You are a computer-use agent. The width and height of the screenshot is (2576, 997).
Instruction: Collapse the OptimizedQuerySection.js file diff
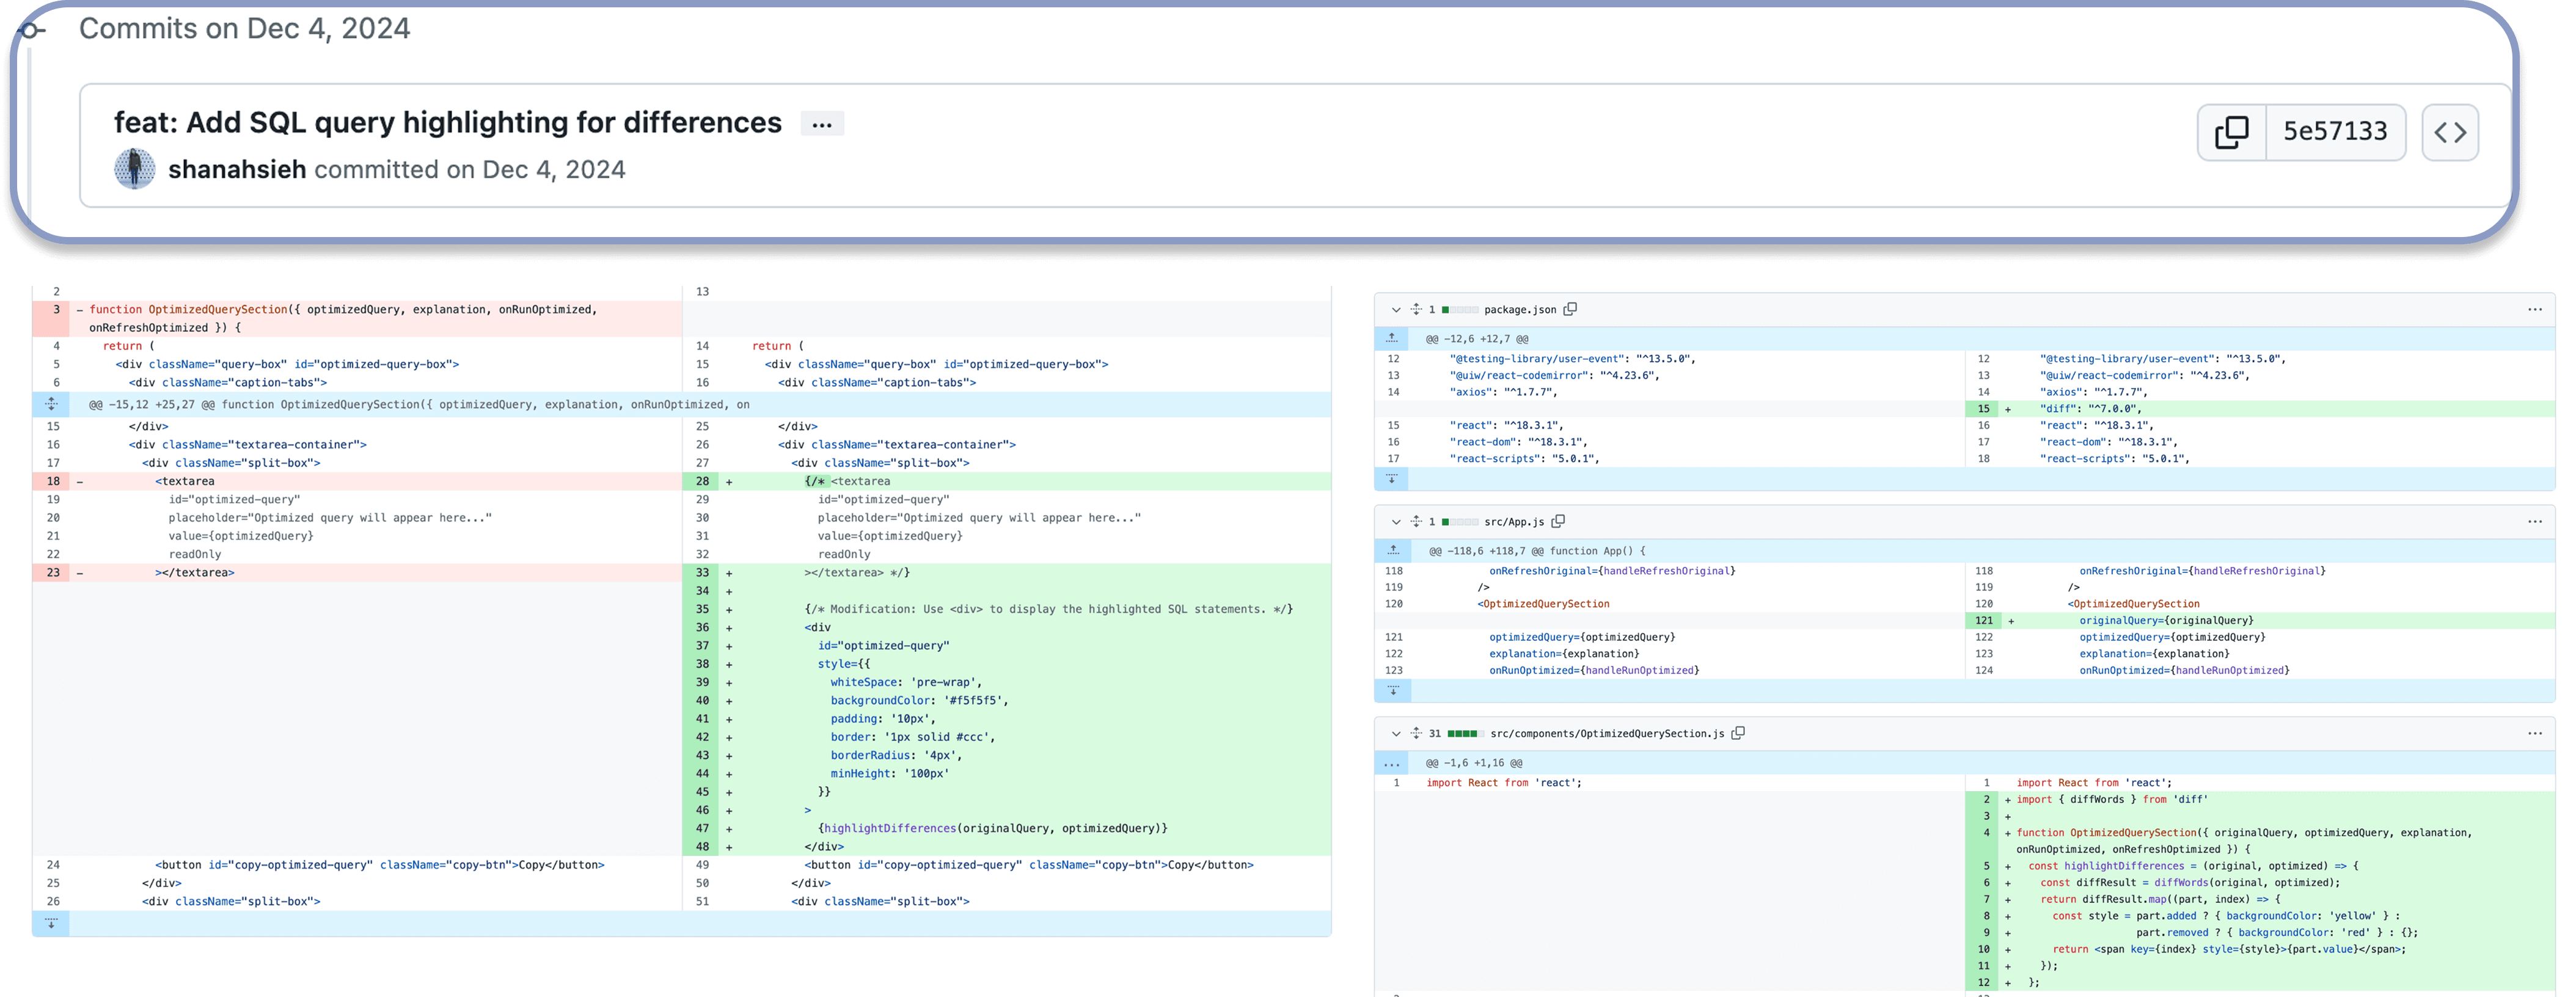coord(1396,734)
